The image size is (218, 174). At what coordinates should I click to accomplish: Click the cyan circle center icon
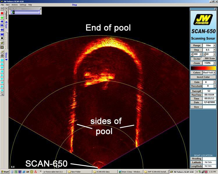pyautogui.click(x=2, y=60)
